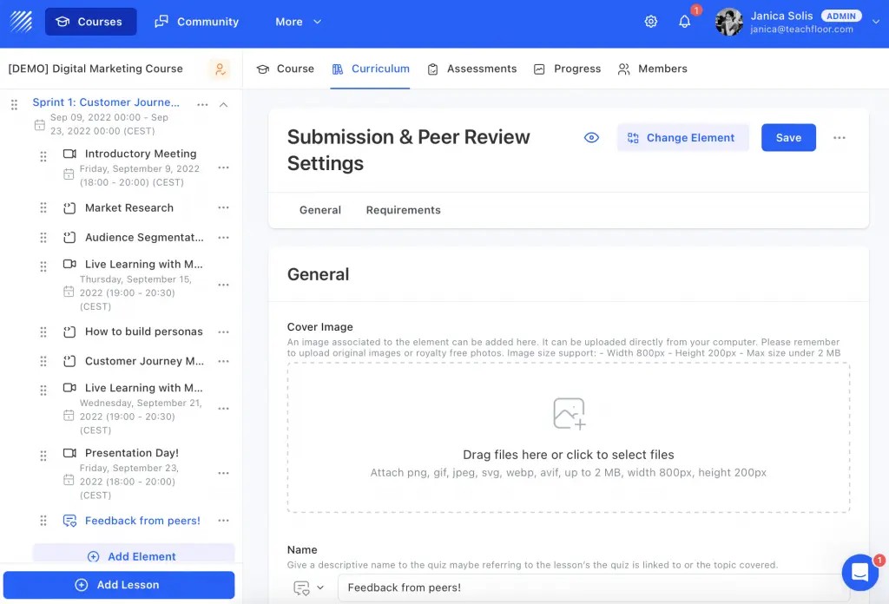Open more options ellipsis beside Save

[x=840, y=138]
